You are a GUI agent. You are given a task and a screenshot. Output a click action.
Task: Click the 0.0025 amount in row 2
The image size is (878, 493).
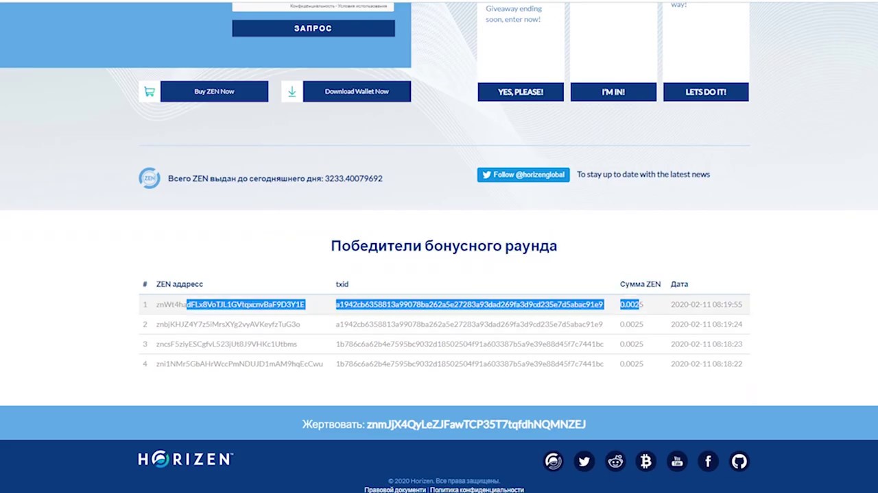[x=632, y=325]
